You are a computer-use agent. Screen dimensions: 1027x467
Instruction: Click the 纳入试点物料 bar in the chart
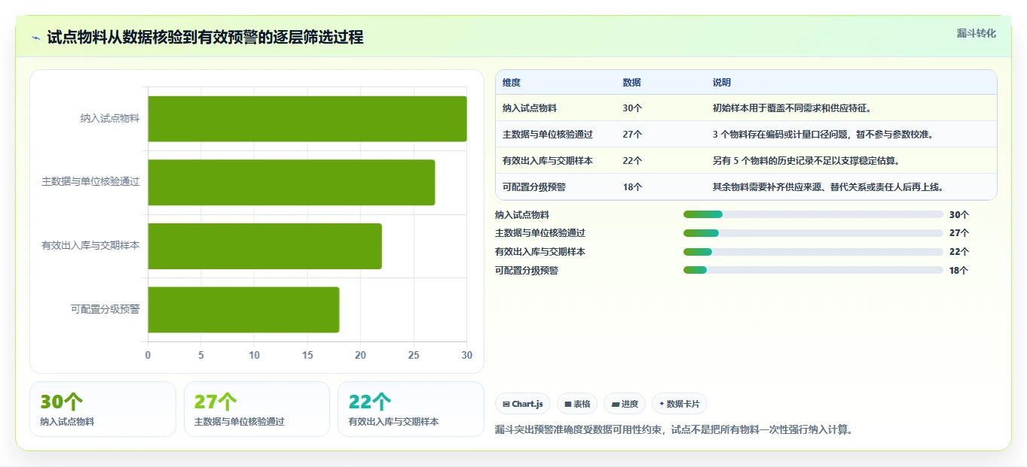tap(307, 119)
